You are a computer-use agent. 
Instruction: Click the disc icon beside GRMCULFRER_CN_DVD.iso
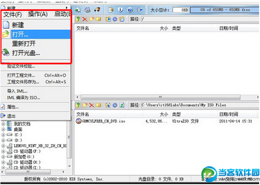point(78,121)
